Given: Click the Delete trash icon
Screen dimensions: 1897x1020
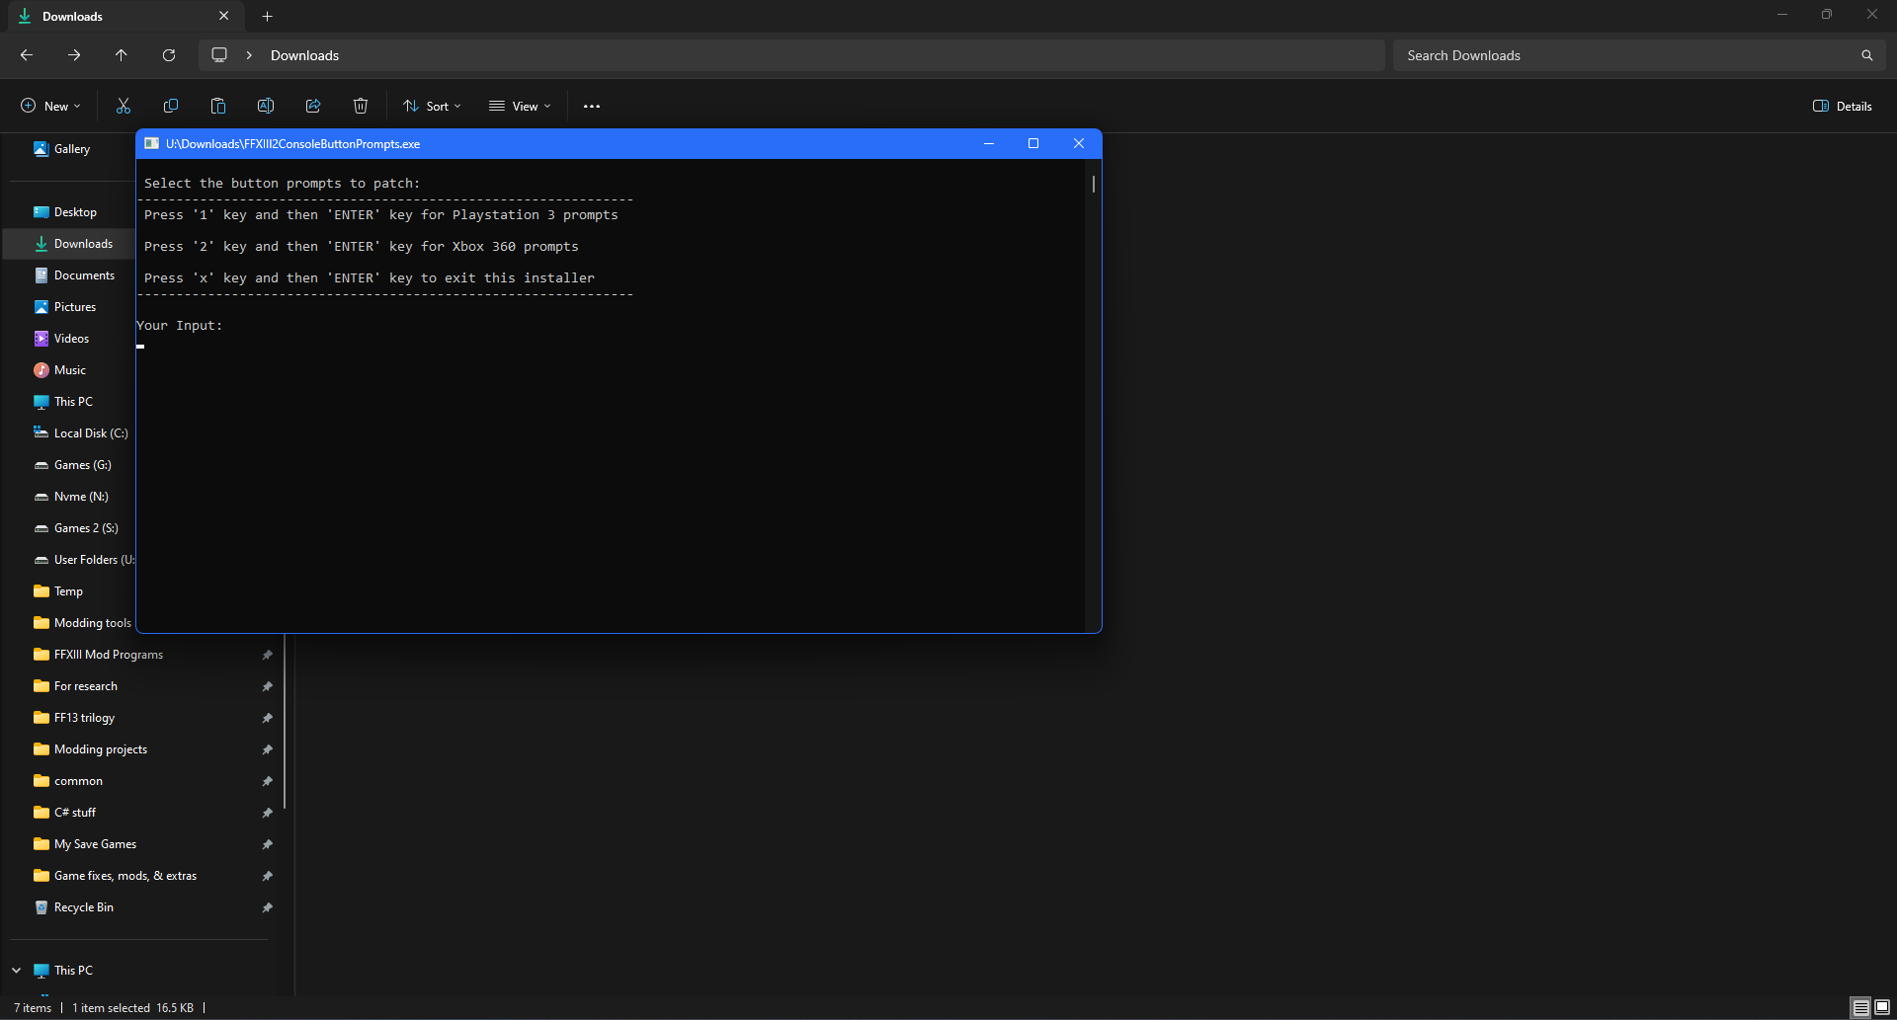Looking at the screenshot, I should pyautogui.click(x=361, y=106).
